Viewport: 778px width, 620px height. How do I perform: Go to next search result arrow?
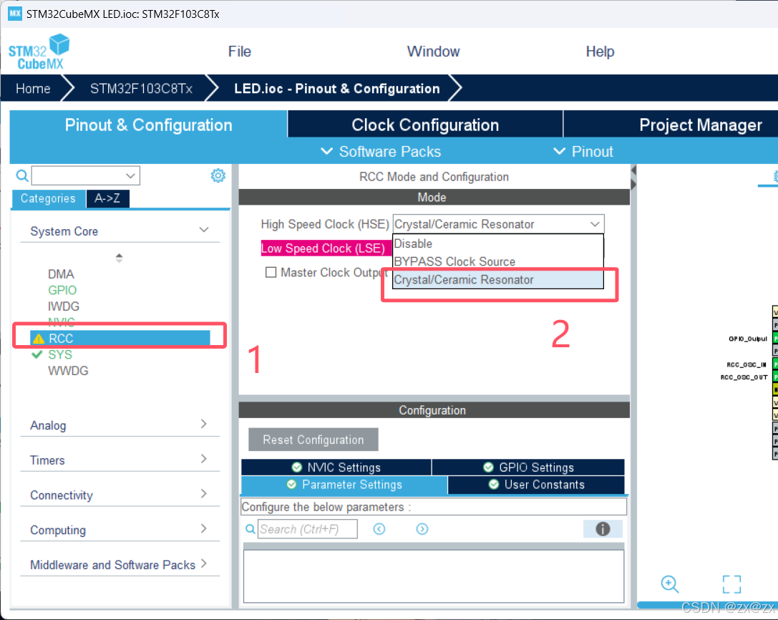click(422, 529)
